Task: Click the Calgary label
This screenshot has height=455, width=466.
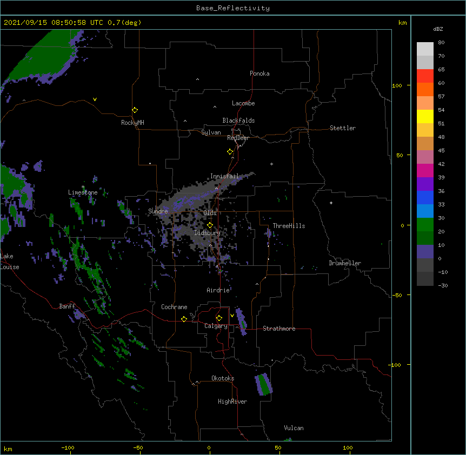Action: [x=216, y=326]
